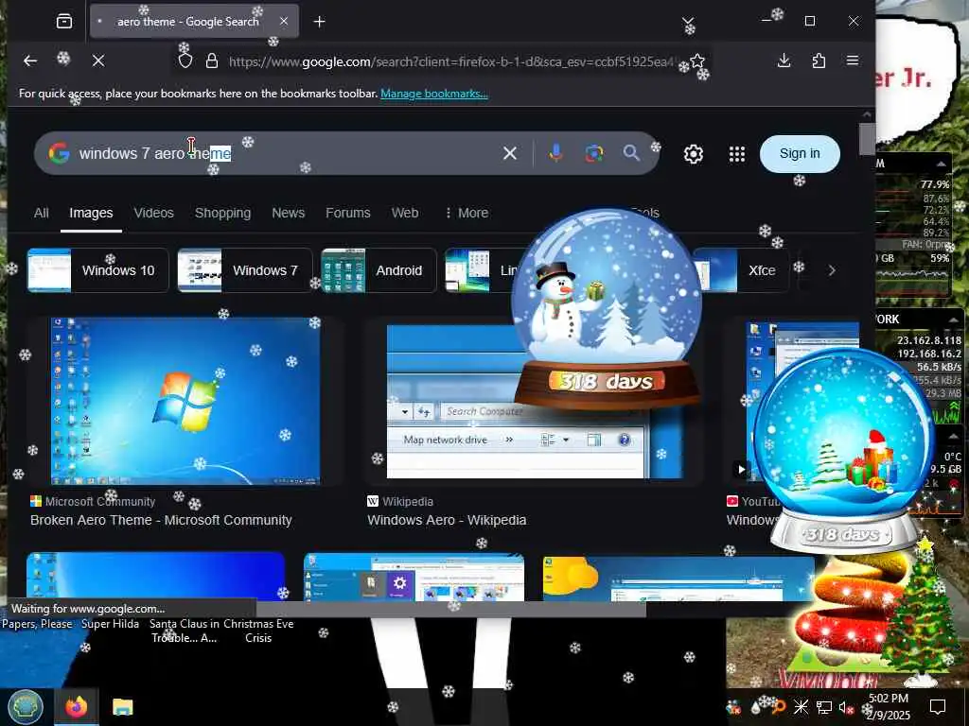Open a new tab with plus button
Viewport: 969px width, 726px height.
(319, 22)
